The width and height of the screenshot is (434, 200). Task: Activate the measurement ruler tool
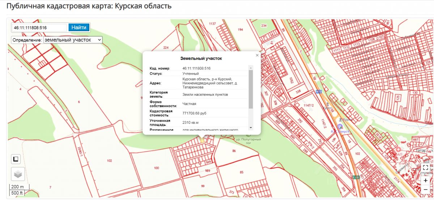click(16, 159)
